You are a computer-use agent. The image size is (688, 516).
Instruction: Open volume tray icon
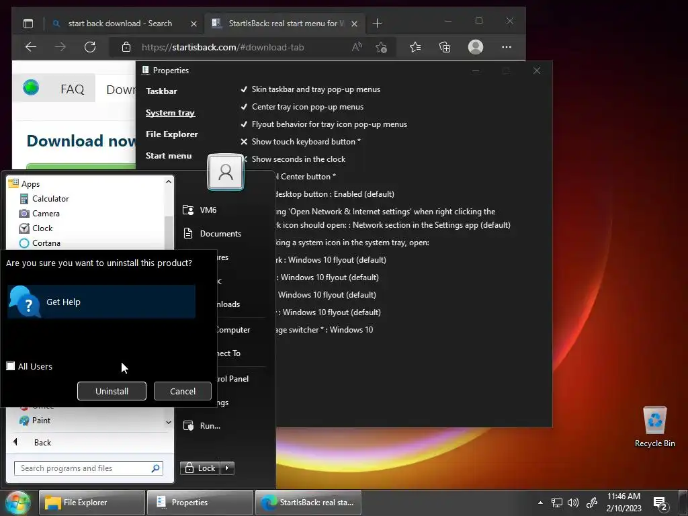tap(573, 503)
